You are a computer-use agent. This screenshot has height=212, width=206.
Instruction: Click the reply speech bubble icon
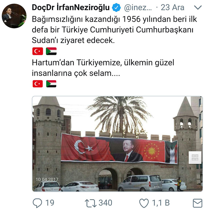pyautogui.click(x=37, y=203)
